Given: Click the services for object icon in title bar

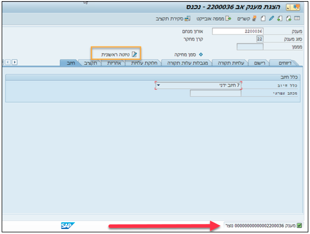Looking at the screenshot, I should [296, 7].
